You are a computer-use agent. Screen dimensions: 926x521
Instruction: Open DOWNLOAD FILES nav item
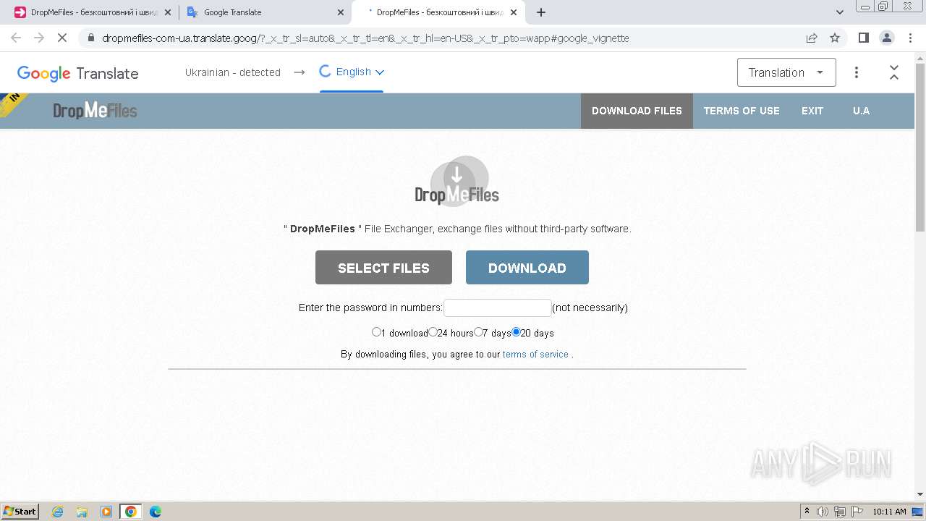tap(637, 111)
